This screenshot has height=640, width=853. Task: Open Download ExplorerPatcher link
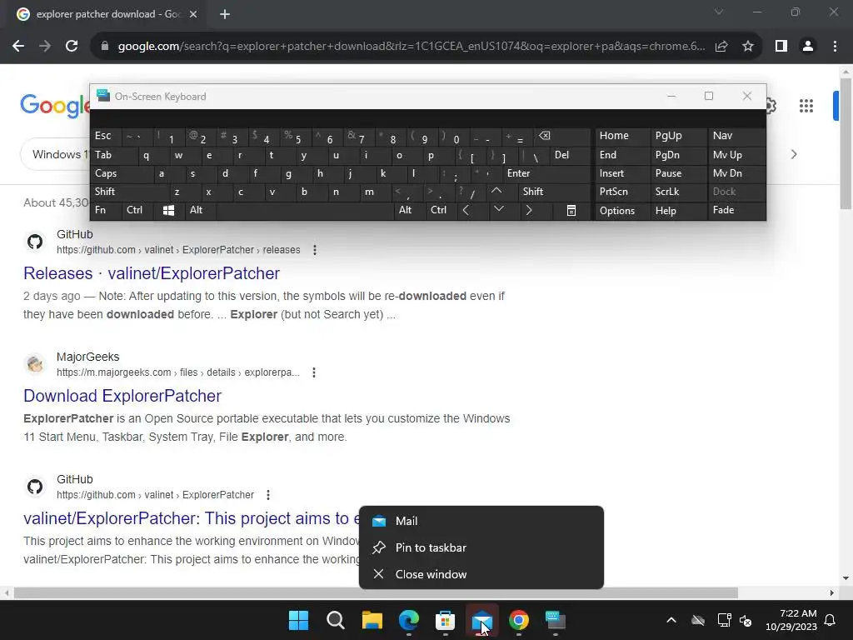[x=122, y=396]
